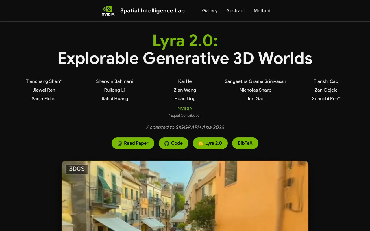Open author Tianchang Shen's page

click(x=44, y=81)
